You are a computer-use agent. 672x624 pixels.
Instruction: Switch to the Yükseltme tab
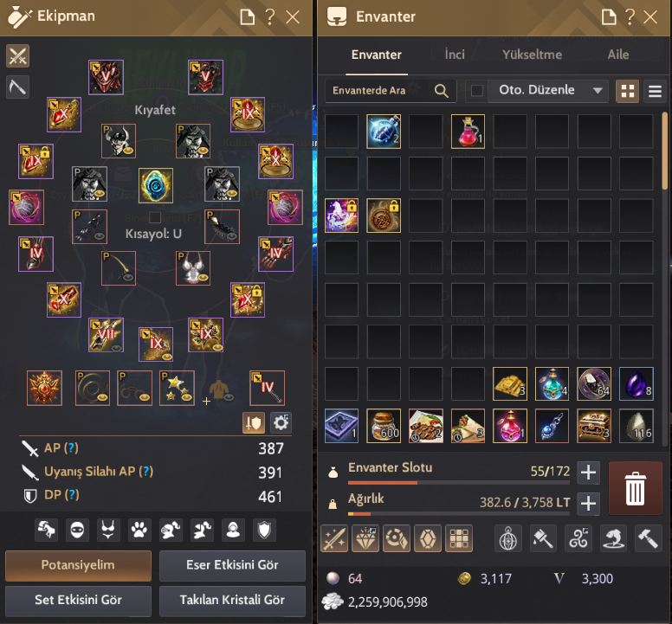click(x=532, y=55)
